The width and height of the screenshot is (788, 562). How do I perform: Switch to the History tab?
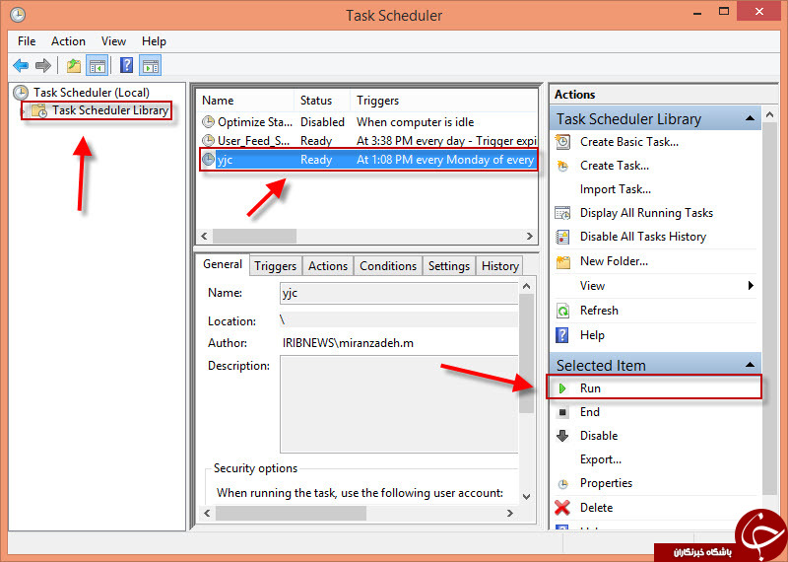point(499,266)
